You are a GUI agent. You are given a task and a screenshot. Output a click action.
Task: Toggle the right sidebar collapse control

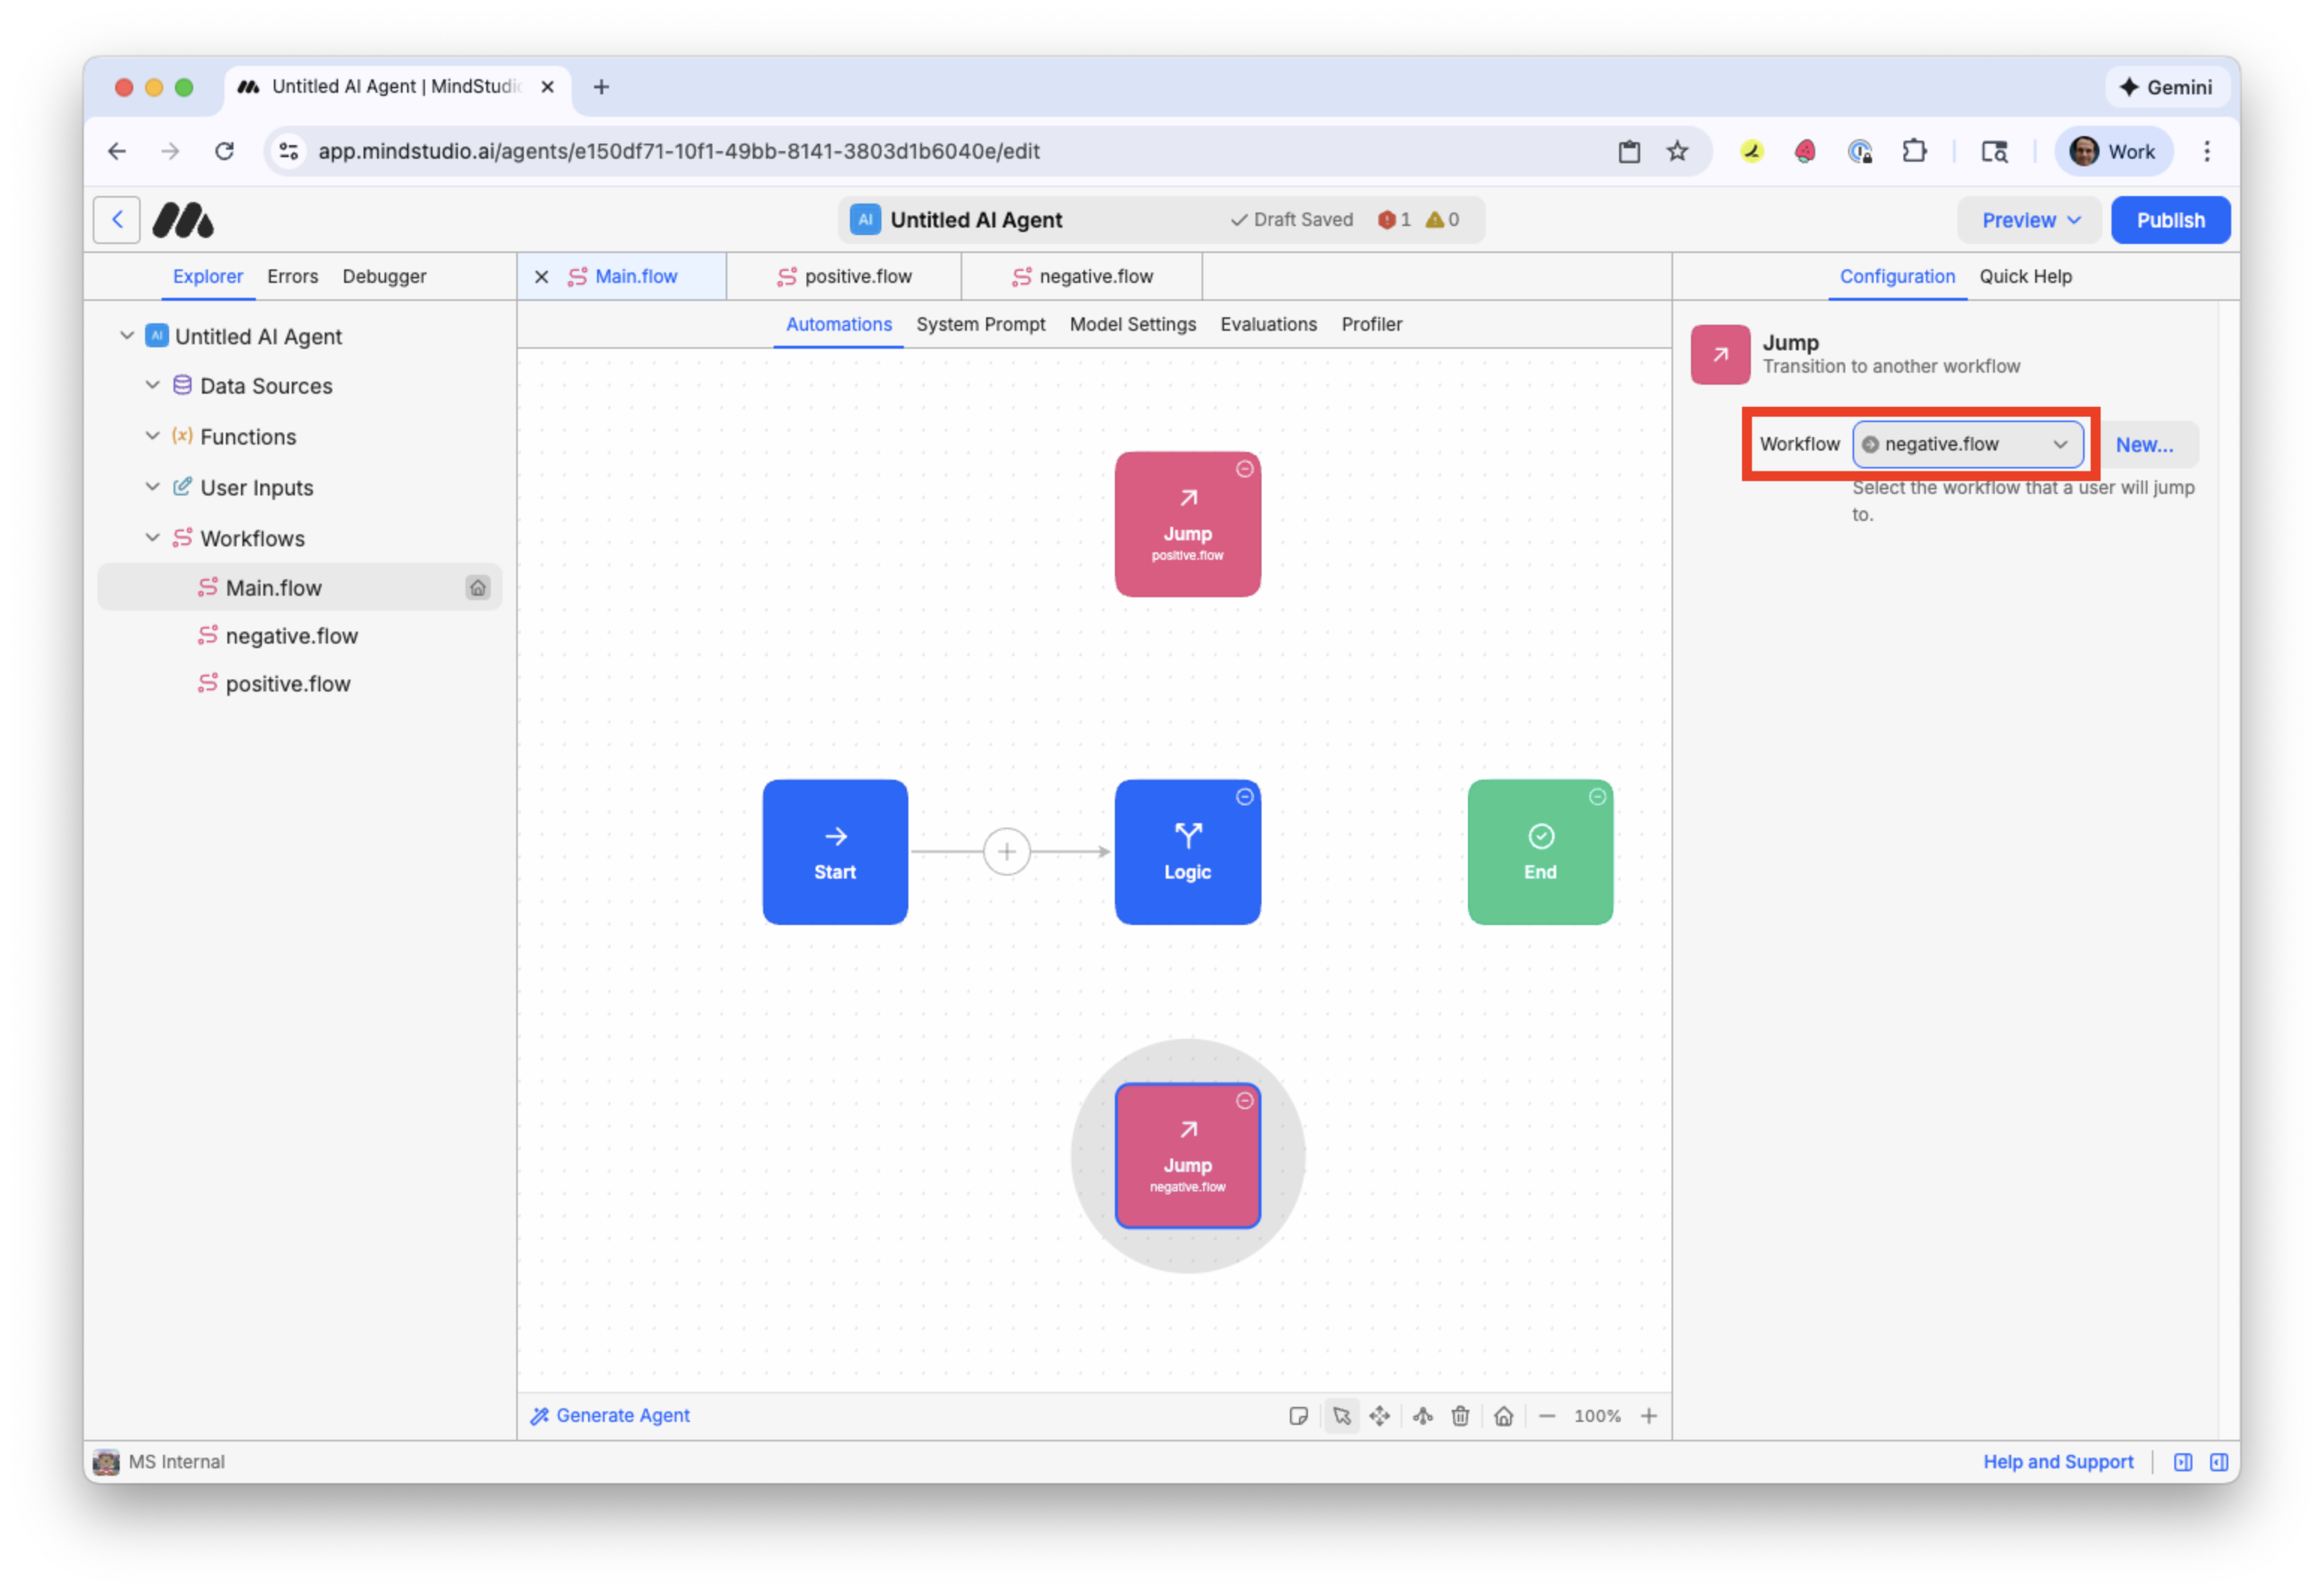(2219, 1461)
